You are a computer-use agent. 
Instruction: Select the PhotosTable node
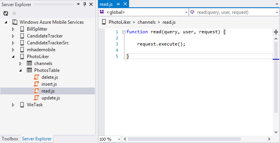tap(47, 70)
